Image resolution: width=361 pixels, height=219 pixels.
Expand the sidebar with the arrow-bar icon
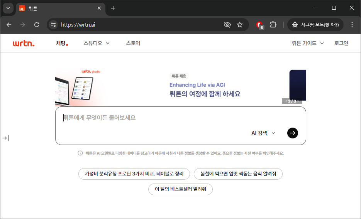point(6,138)
